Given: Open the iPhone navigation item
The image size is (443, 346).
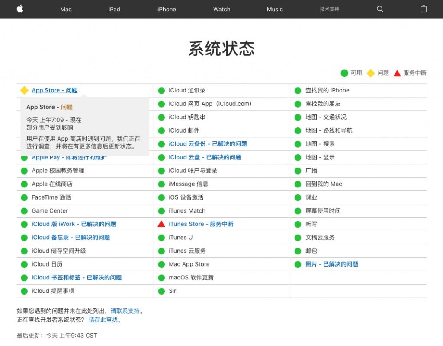Looking at the screenshot, I should (167, 9).
